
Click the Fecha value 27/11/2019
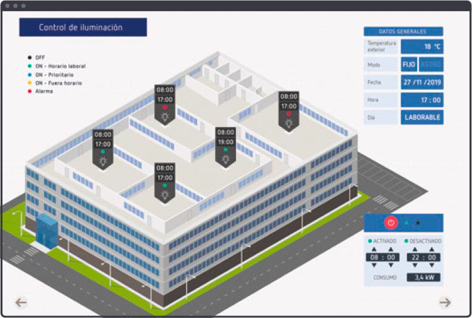422,82
